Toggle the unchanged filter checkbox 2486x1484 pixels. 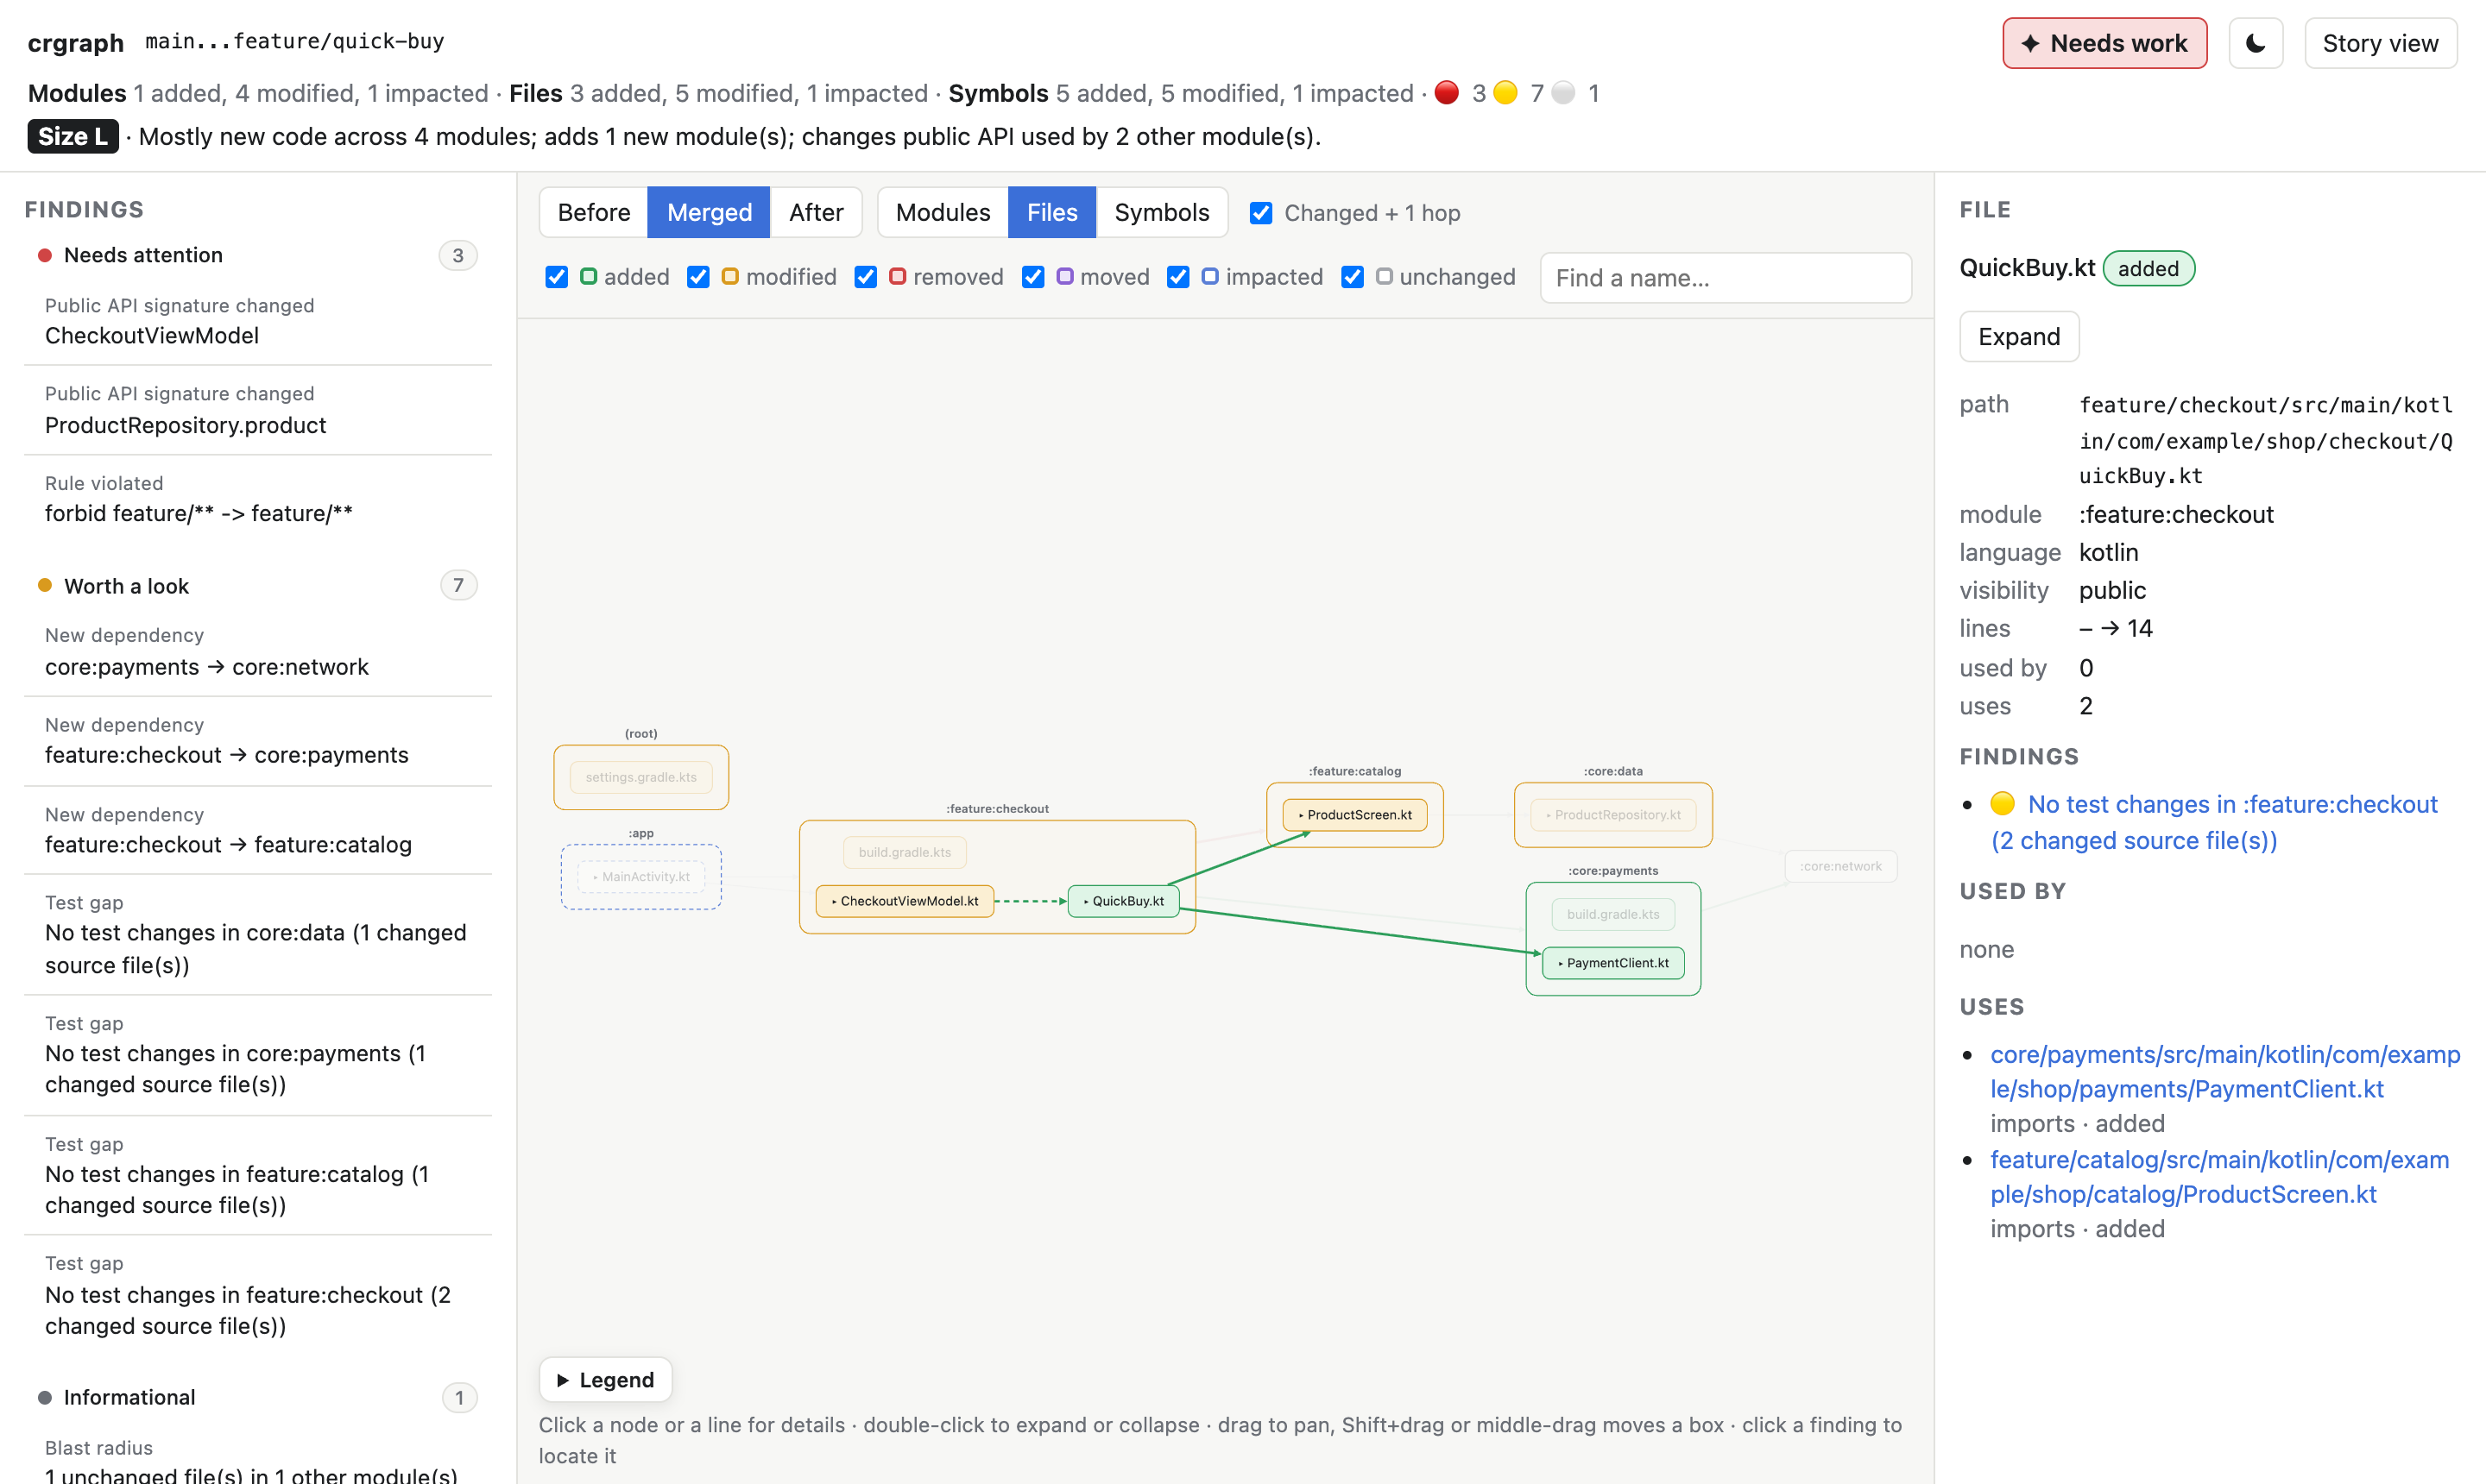[x=1353, y=277]
